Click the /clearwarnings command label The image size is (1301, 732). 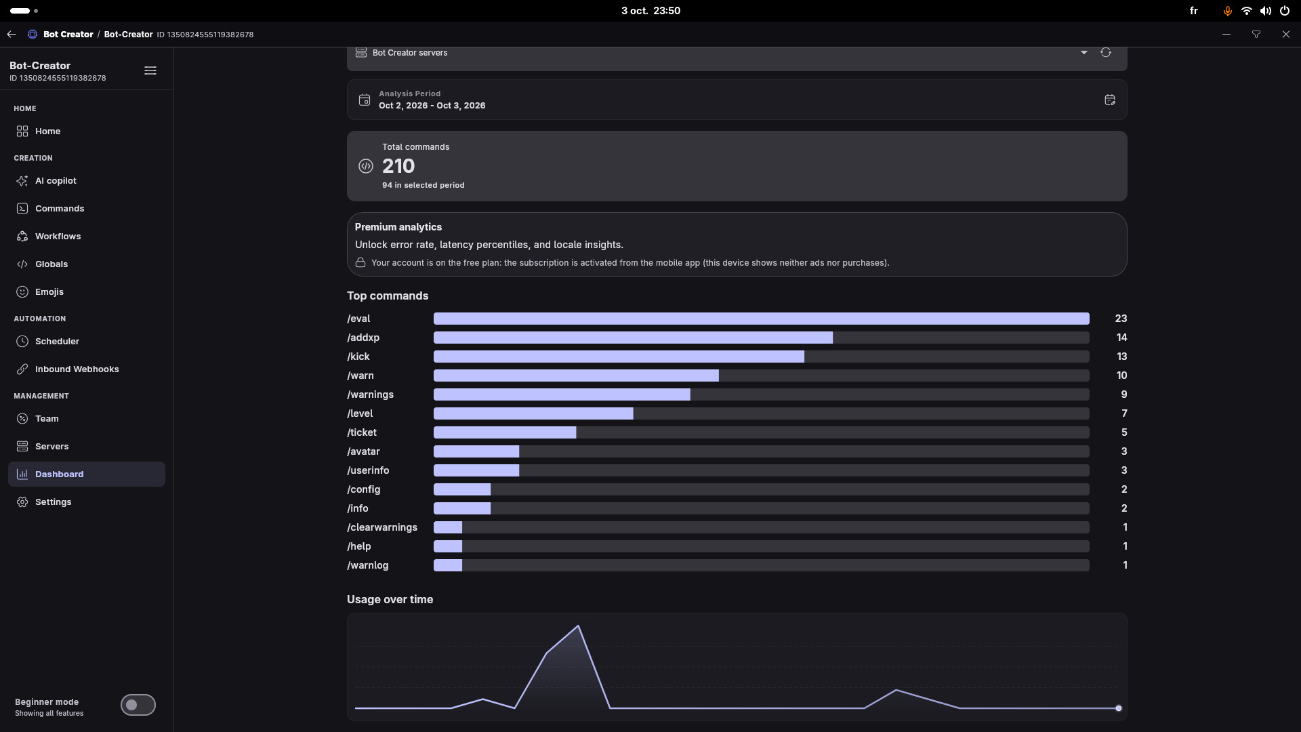click(382, 527)
